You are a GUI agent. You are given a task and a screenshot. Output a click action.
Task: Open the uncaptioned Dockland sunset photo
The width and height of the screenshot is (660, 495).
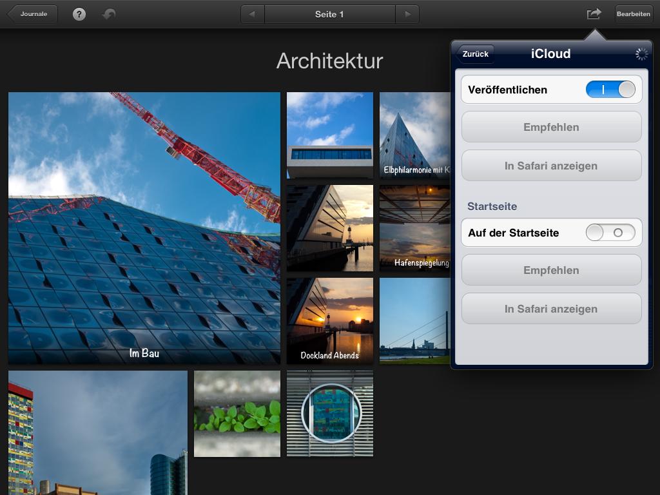click(330, 228)
